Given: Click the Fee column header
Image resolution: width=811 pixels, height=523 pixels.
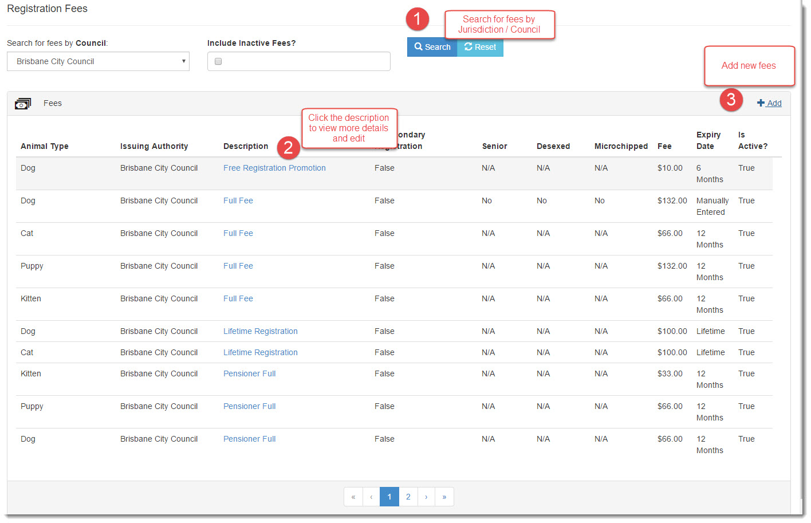Looking at the screenshot, I should tap(664, 146).
